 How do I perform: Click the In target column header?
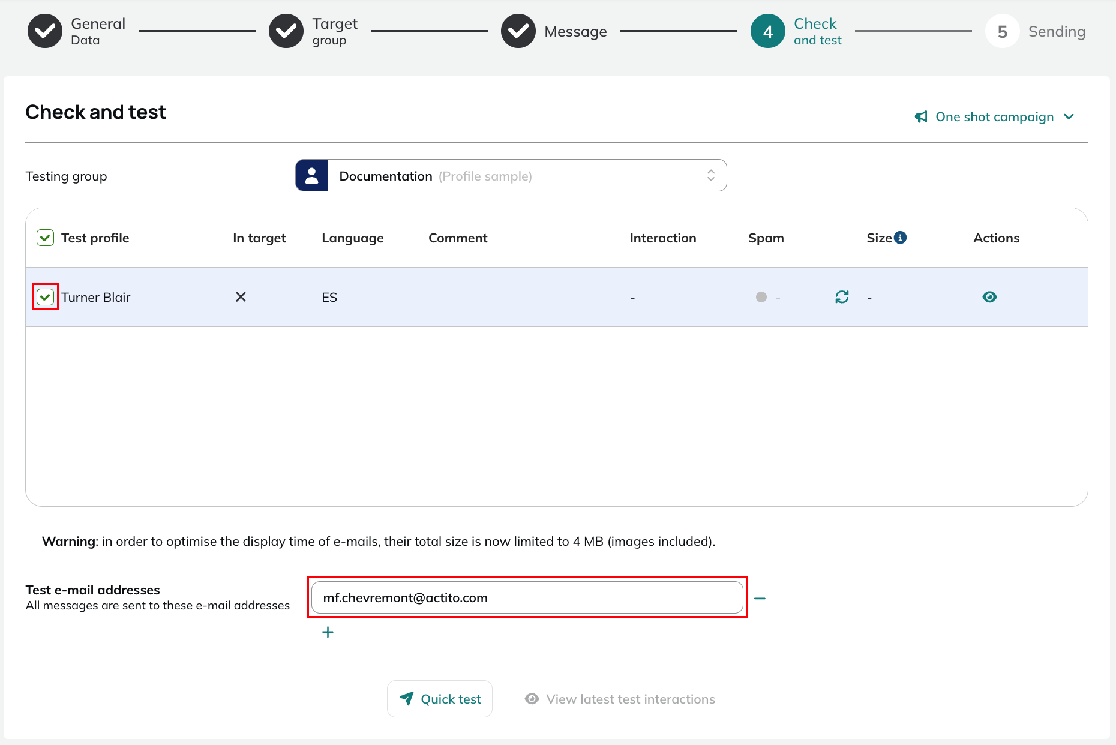tap(259, 238)
